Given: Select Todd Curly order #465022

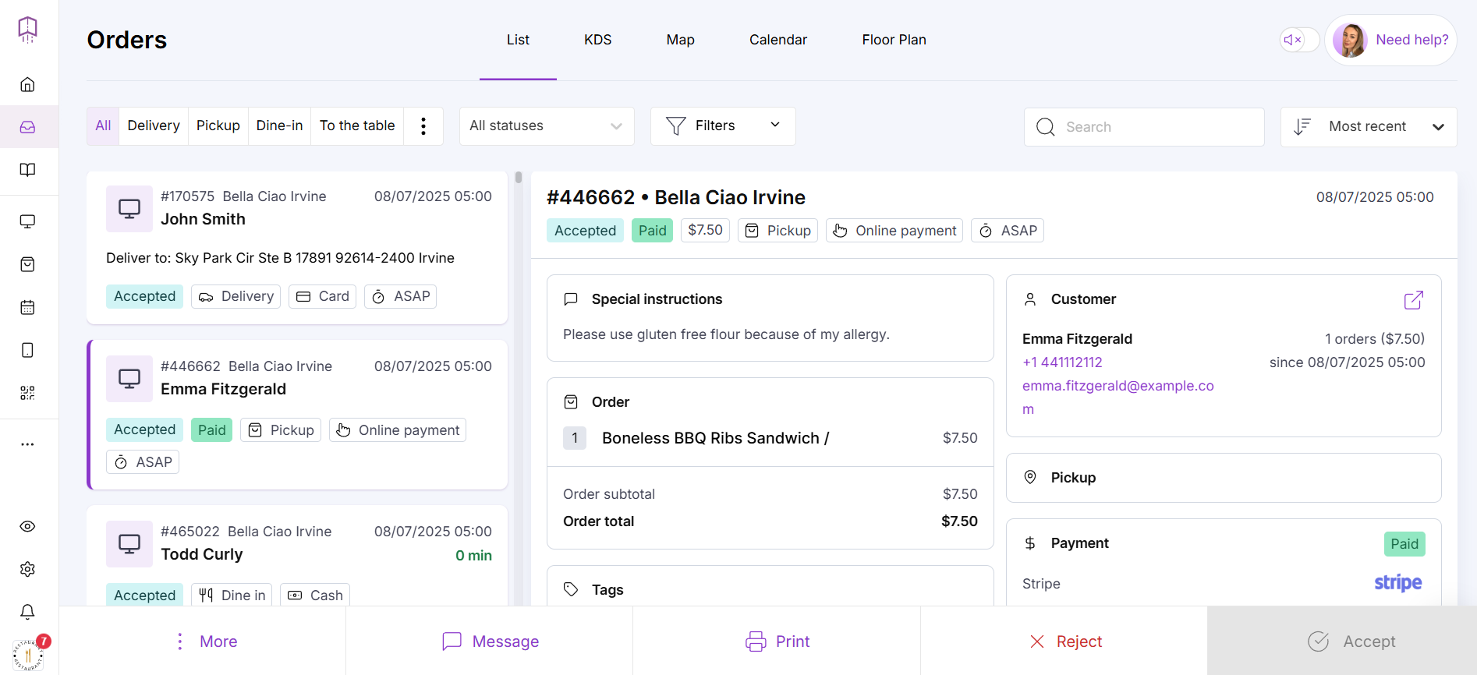Looking at the screenshot, I should [x=297, y=555].
